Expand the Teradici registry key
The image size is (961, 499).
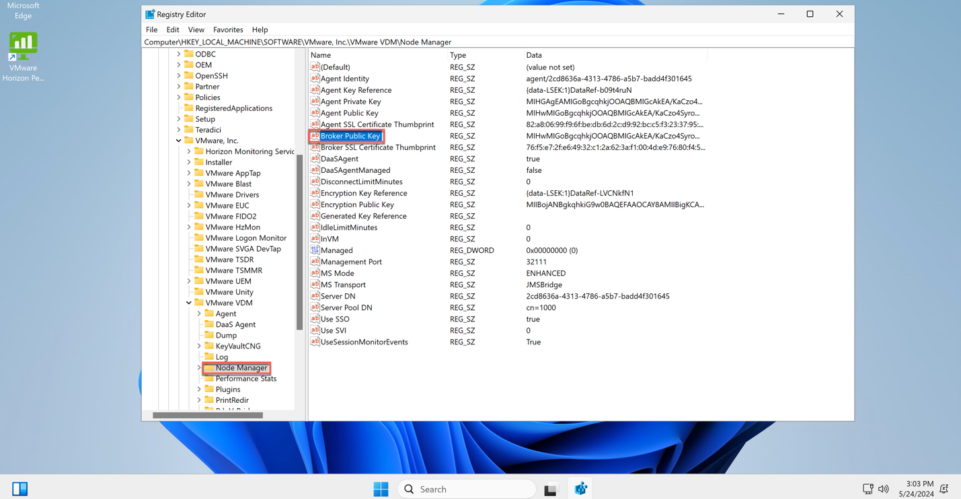[x=179, y=130]
